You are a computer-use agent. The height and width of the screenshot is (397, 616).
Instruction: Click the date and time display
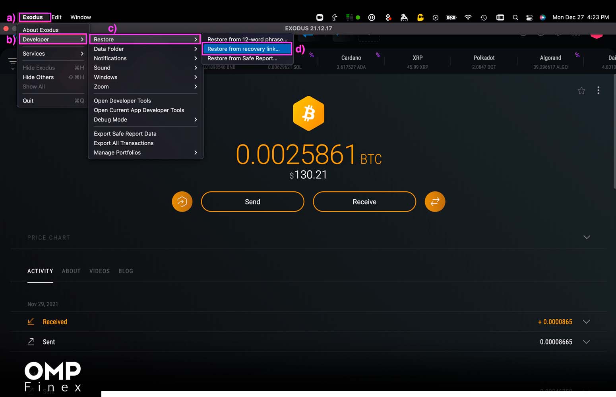(581, 17)
